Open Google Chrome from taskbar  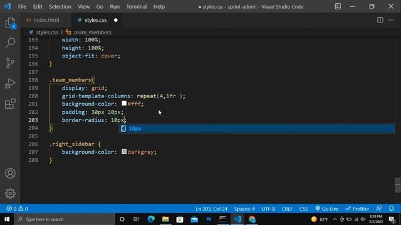pyautogui.click(x=252, y=219)
